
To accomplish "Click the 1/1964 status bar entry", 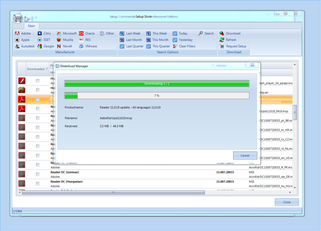I will 18,211.
